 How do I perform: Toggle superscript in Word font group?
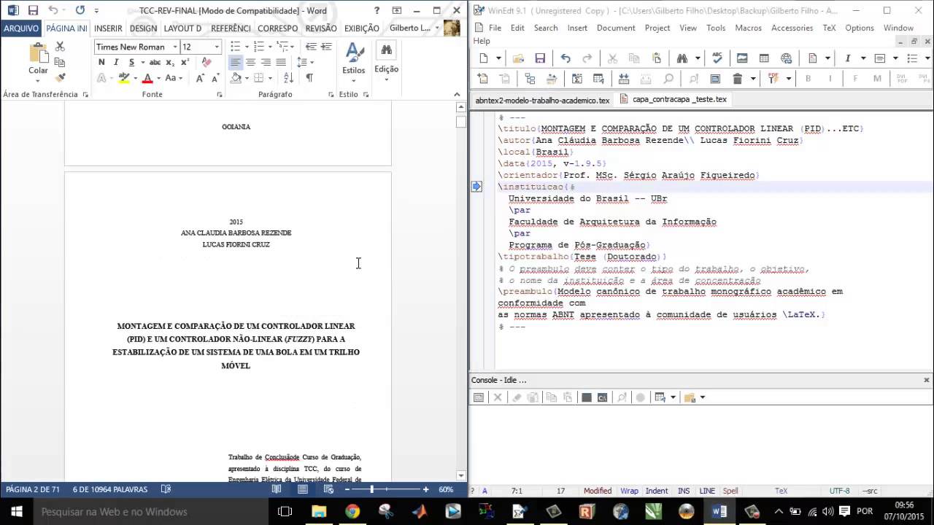click(185, 63)
